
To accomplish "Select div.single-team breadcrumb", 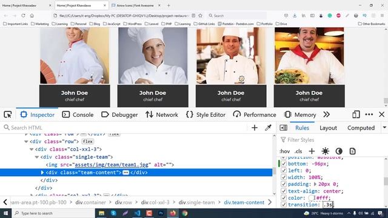I will pyautogui.click(x=196, y=202).
